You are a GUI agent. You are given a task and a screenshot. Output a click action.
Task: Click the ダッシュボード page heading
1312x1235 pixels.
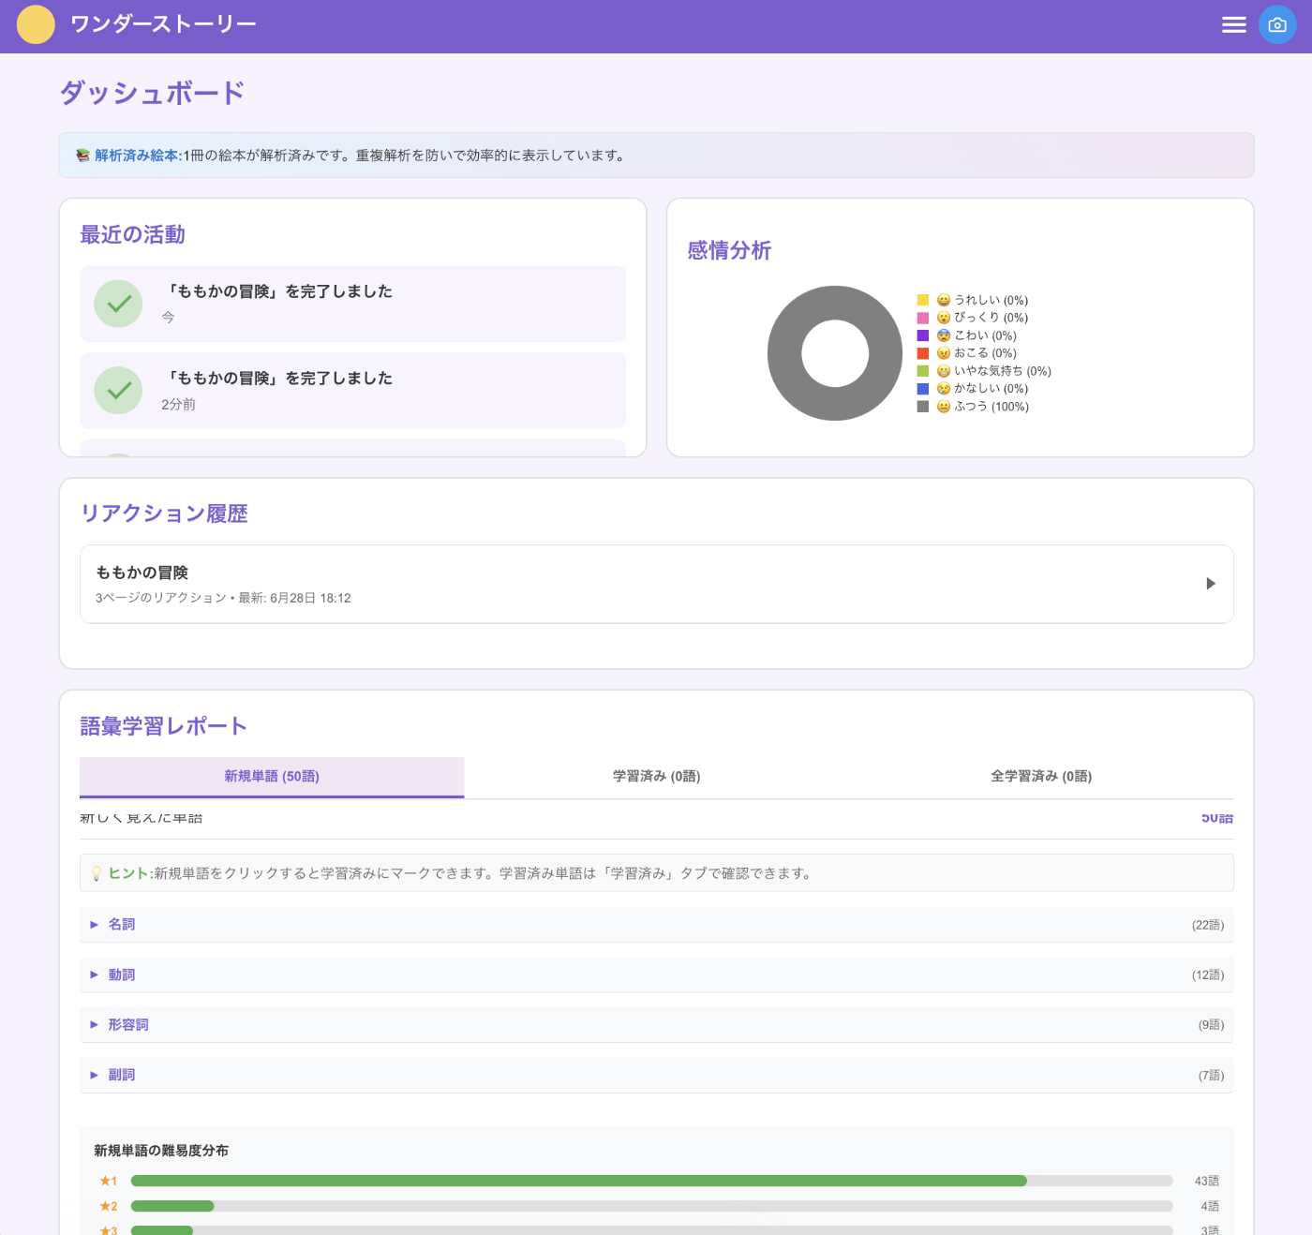tap(153, 93)
